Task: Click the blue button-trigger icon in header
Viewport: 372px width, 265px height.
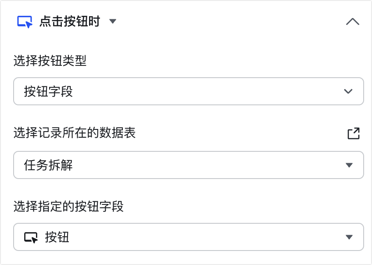Action: tap(25, 21)
